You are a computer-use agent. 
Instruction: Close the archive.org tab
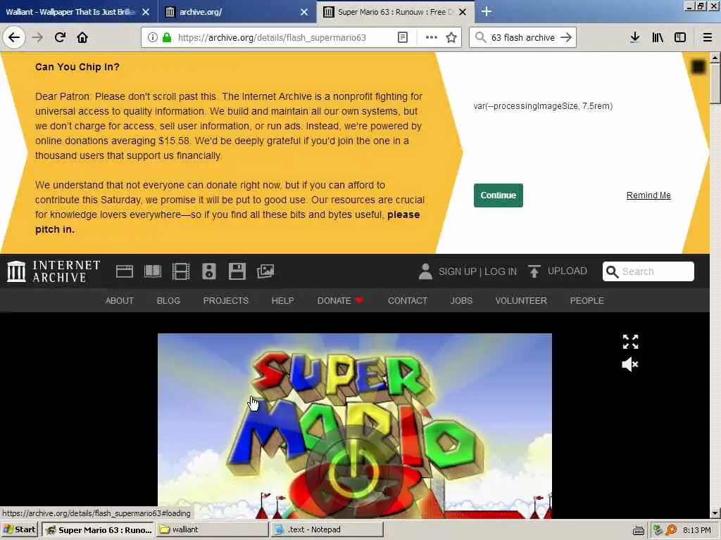point(304,12)
